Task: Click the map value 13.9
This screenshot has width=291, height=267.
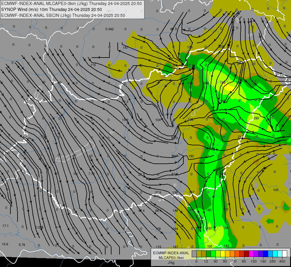Action: pos(125,120)
